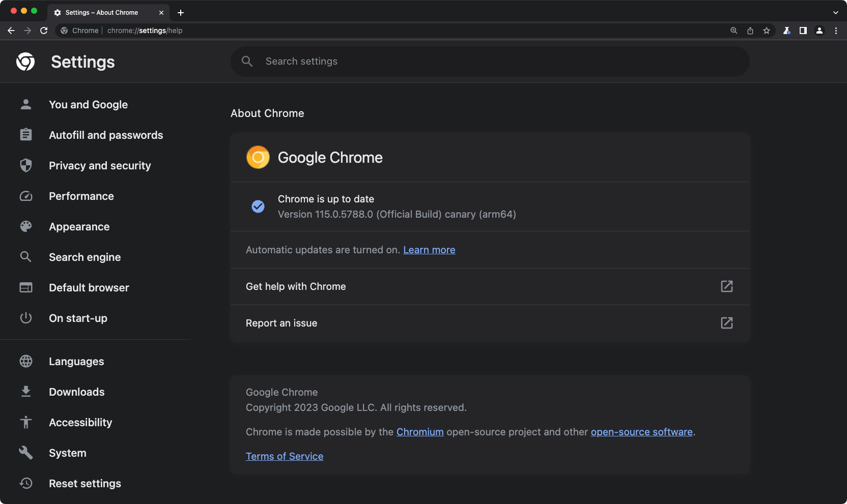Bookmark this page with star icon
This screenshot has width=847, height=504.
point(767,31)
